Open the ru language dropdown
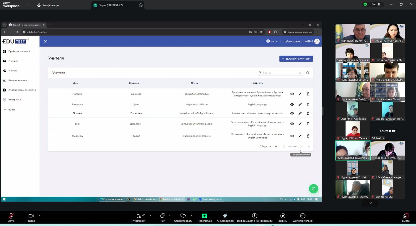 [272, 41]
